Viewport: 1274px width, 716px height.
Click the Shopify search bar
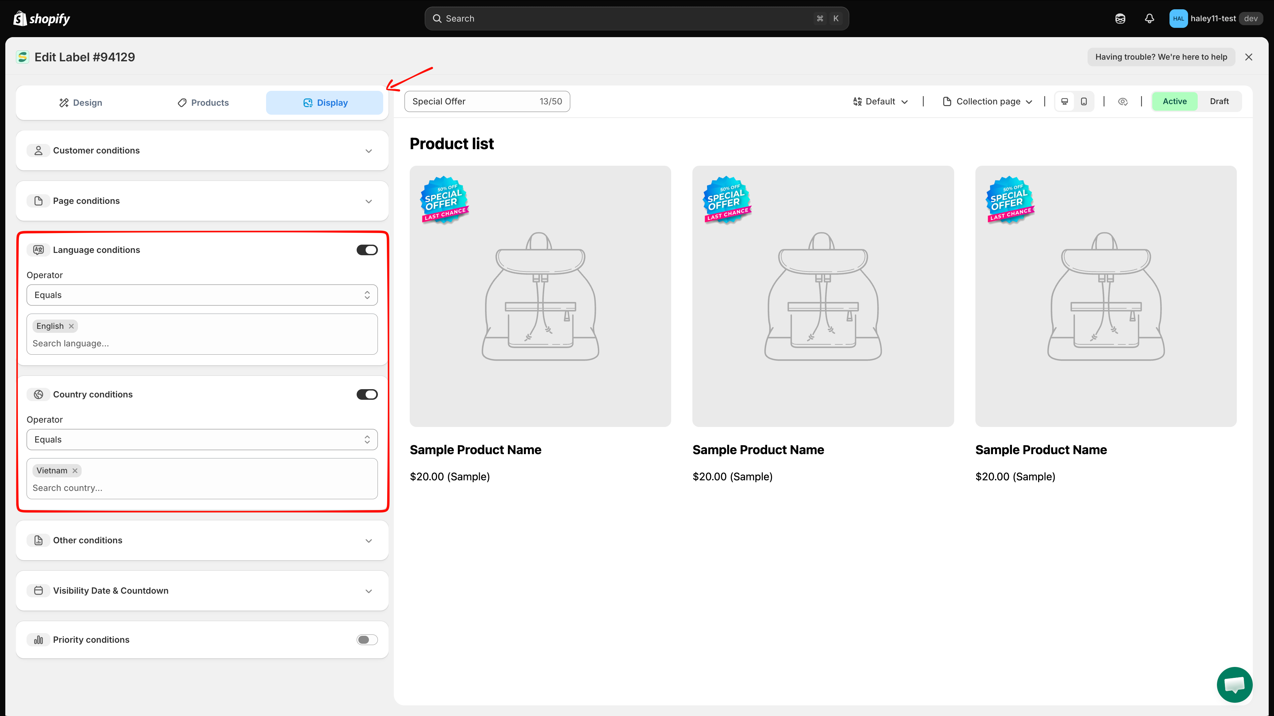pos(637,18)
